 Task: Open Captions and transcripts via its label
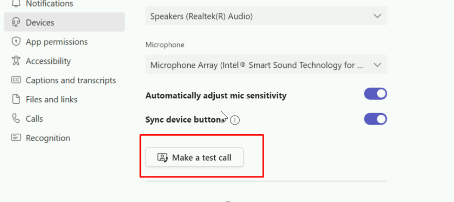[71, 80]
